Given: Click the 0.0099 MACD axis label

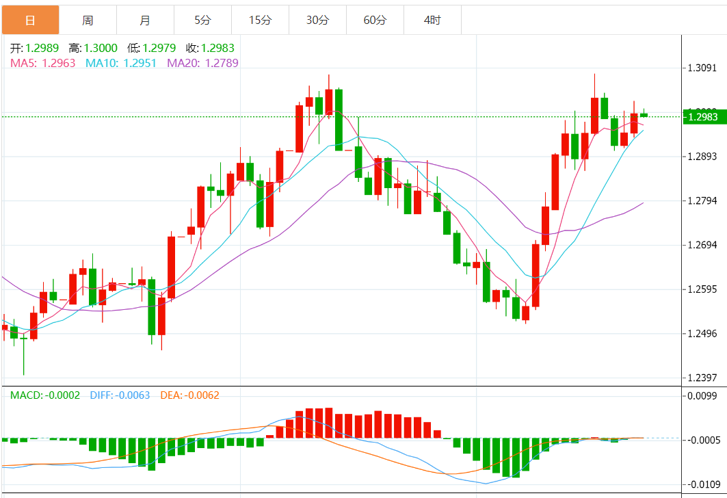Looking at the screenshot, I should click(x=703, y=396).
